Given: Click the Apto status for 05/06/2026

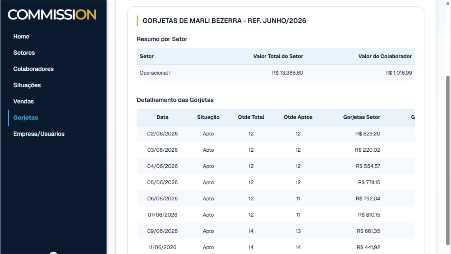Looking at the screenshot, I should pyautogui.click(x=208, y=182).
